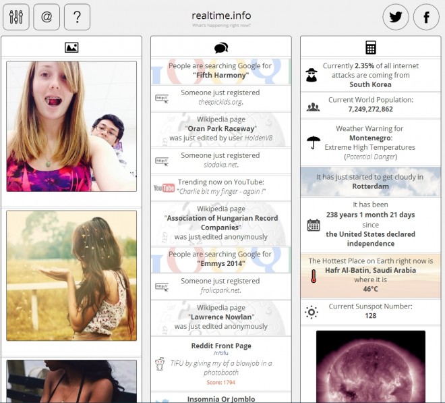Open the "Fifth Harmony" Google search item
445x403 pixels.
tap(221, 71)
